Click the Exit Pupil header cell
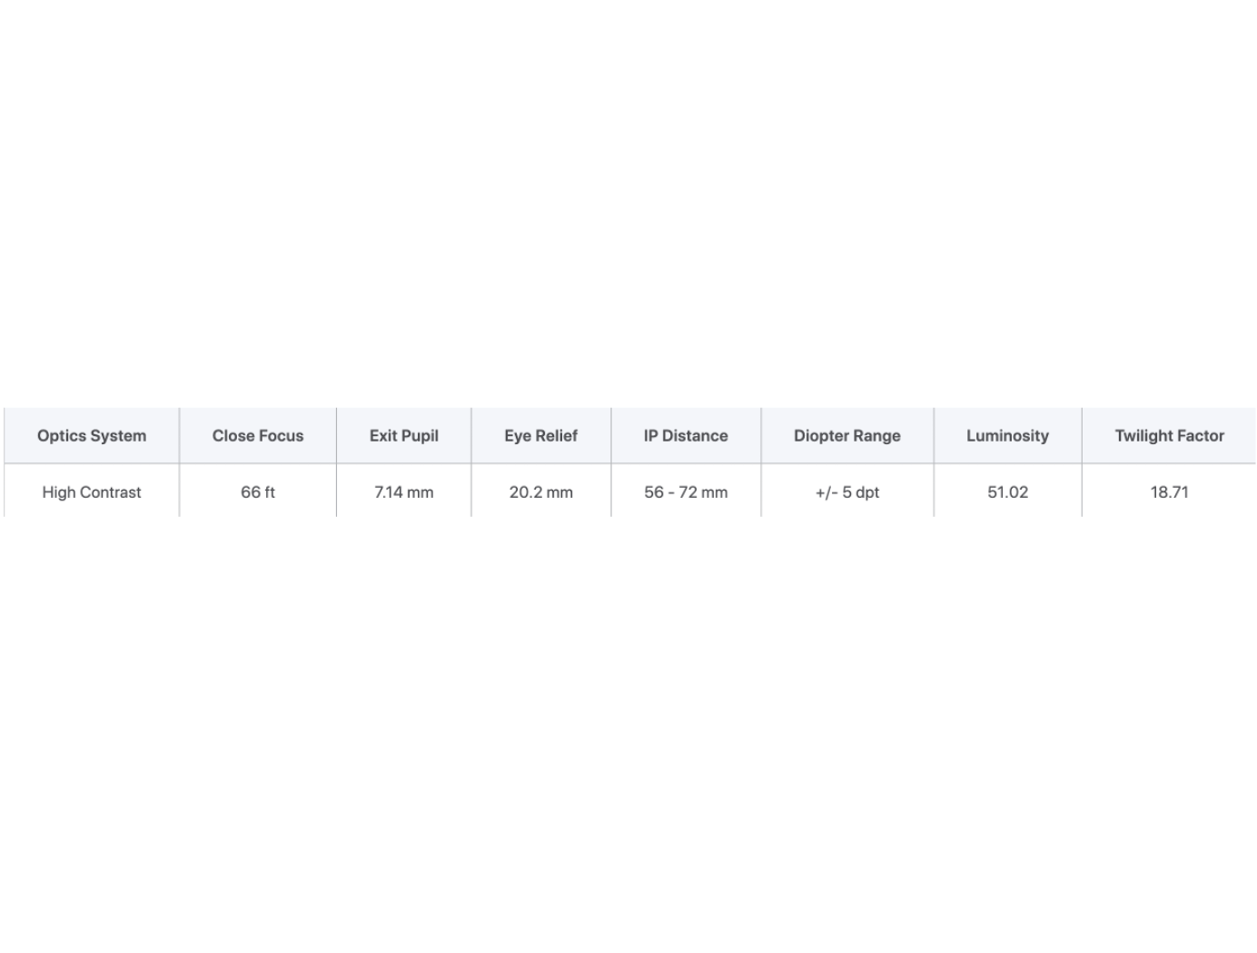 (x=404, y=436)
